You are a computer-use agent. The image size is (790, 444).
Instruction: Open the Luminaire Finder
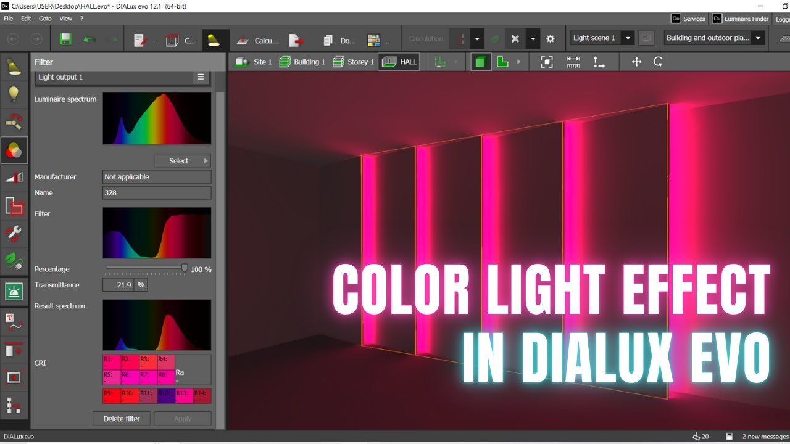740,18
